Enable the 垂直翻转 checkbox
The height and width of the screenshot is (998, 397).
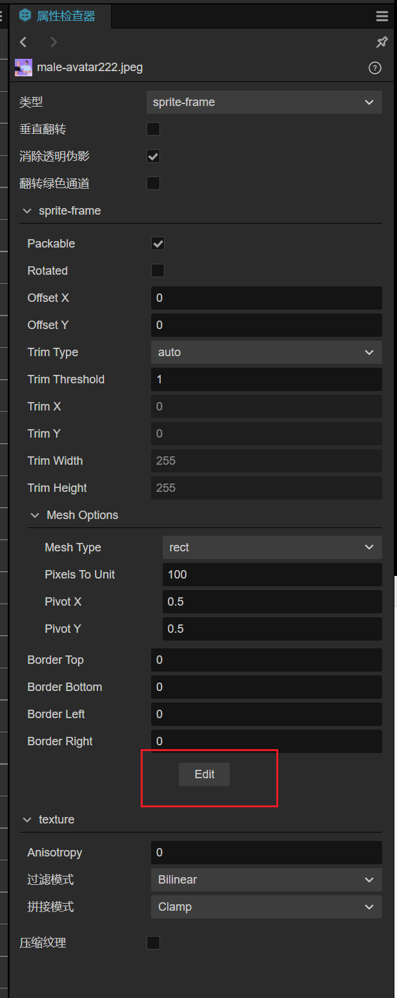point(153,129)
